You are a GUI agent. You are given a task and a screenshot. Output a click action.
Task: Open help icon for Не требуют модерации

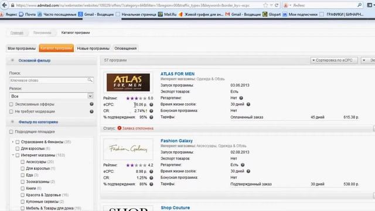pyautogui.click(x=91, y=111)
